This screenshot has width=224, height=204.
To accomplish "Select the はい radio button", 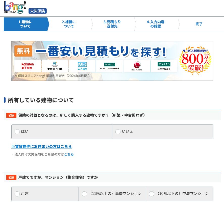I will pyautogui.click(x=17, y=132).
